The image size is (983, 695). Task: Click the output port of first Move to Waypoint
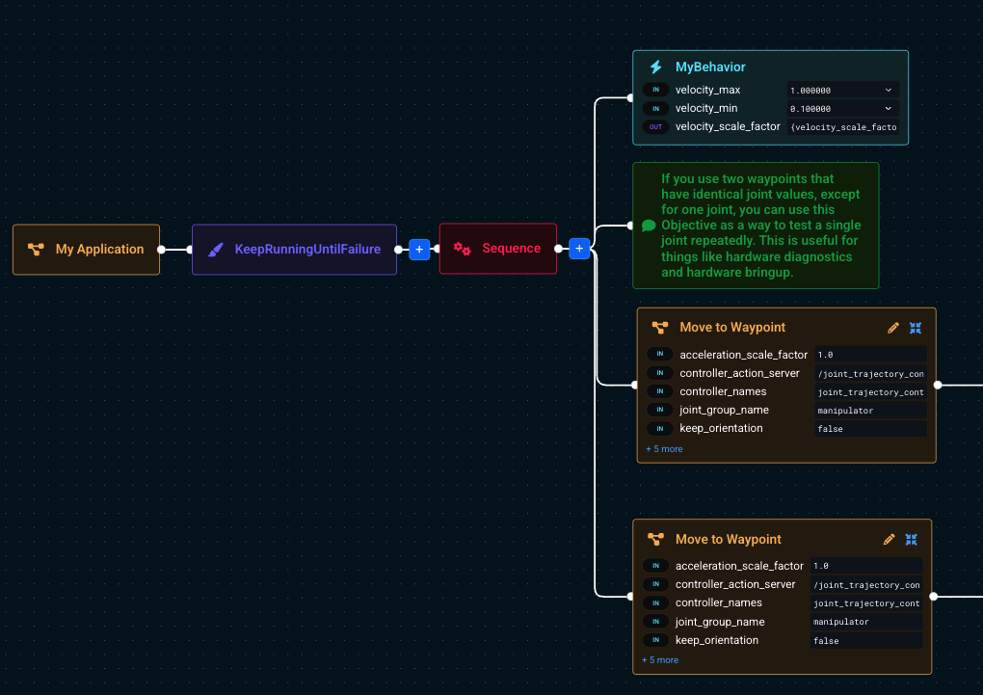tap(938, 386)
